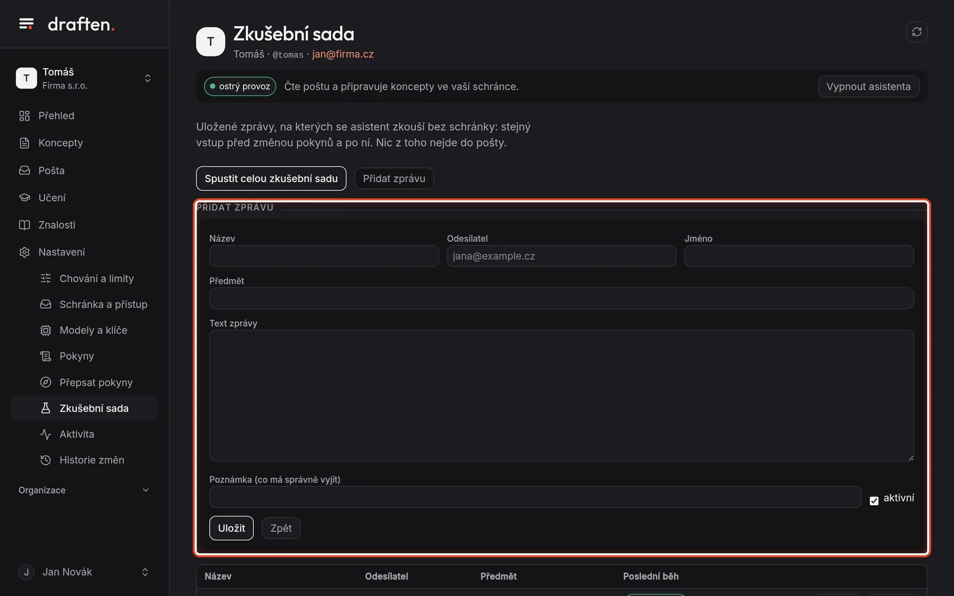
Task: Open Učení via its graduation cap icon
Action: tap(24, 198)
